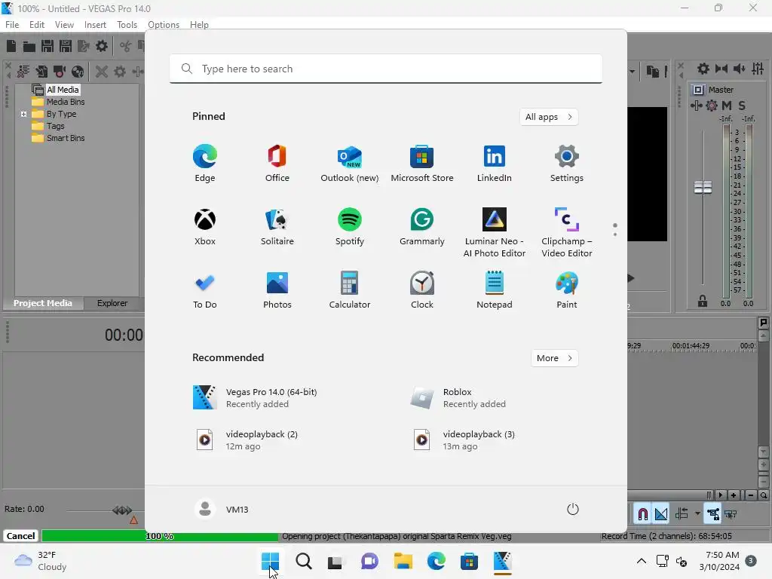Cancel the project opening progress

point(20,536)
